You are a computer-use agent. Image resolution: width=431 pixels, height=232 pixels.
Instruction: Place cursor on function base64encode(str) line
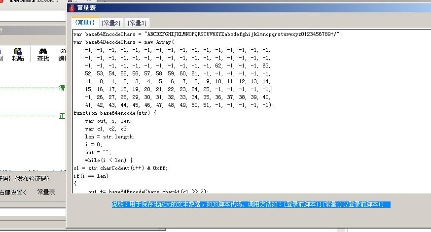[114, 113]
